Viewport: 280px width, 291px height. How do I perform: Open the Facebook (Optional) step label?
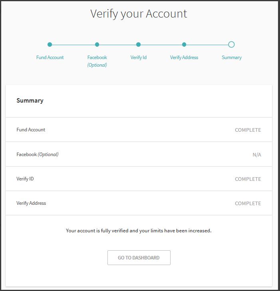97,61
